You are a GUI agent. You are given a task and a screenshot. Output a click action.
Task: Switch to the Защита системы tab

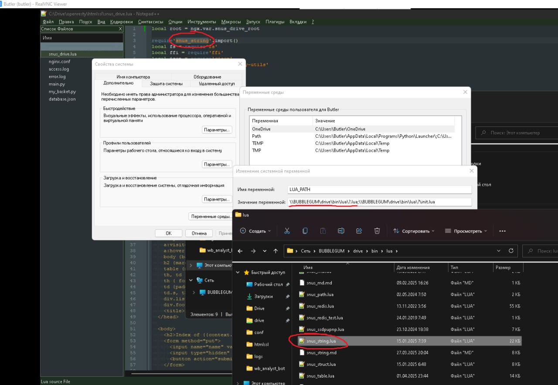[x=166, y=84]
